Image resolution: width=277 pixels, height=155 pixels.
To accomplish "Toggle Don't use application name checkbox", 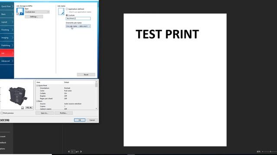I will click(x=68, y=12).
